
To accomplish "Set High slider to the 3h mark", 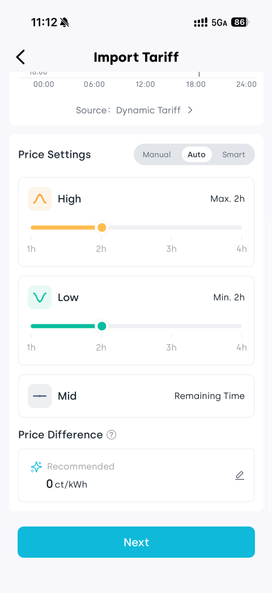I will point(171,228).
